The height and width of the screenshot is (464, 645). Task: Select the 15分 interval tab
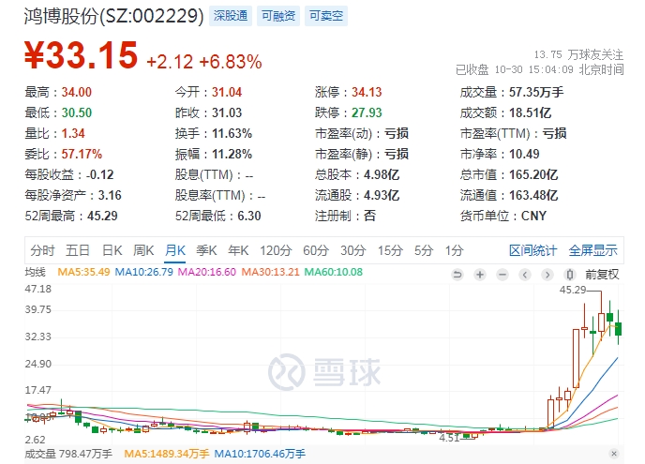390,250
